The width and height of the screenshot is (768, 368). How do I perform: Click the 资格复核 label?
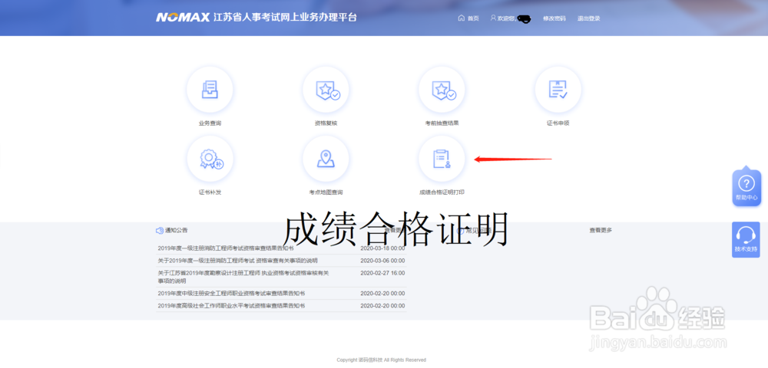pos(326,123)
